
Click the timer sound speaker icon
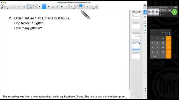pyautogui.click(x=160, y=15)
